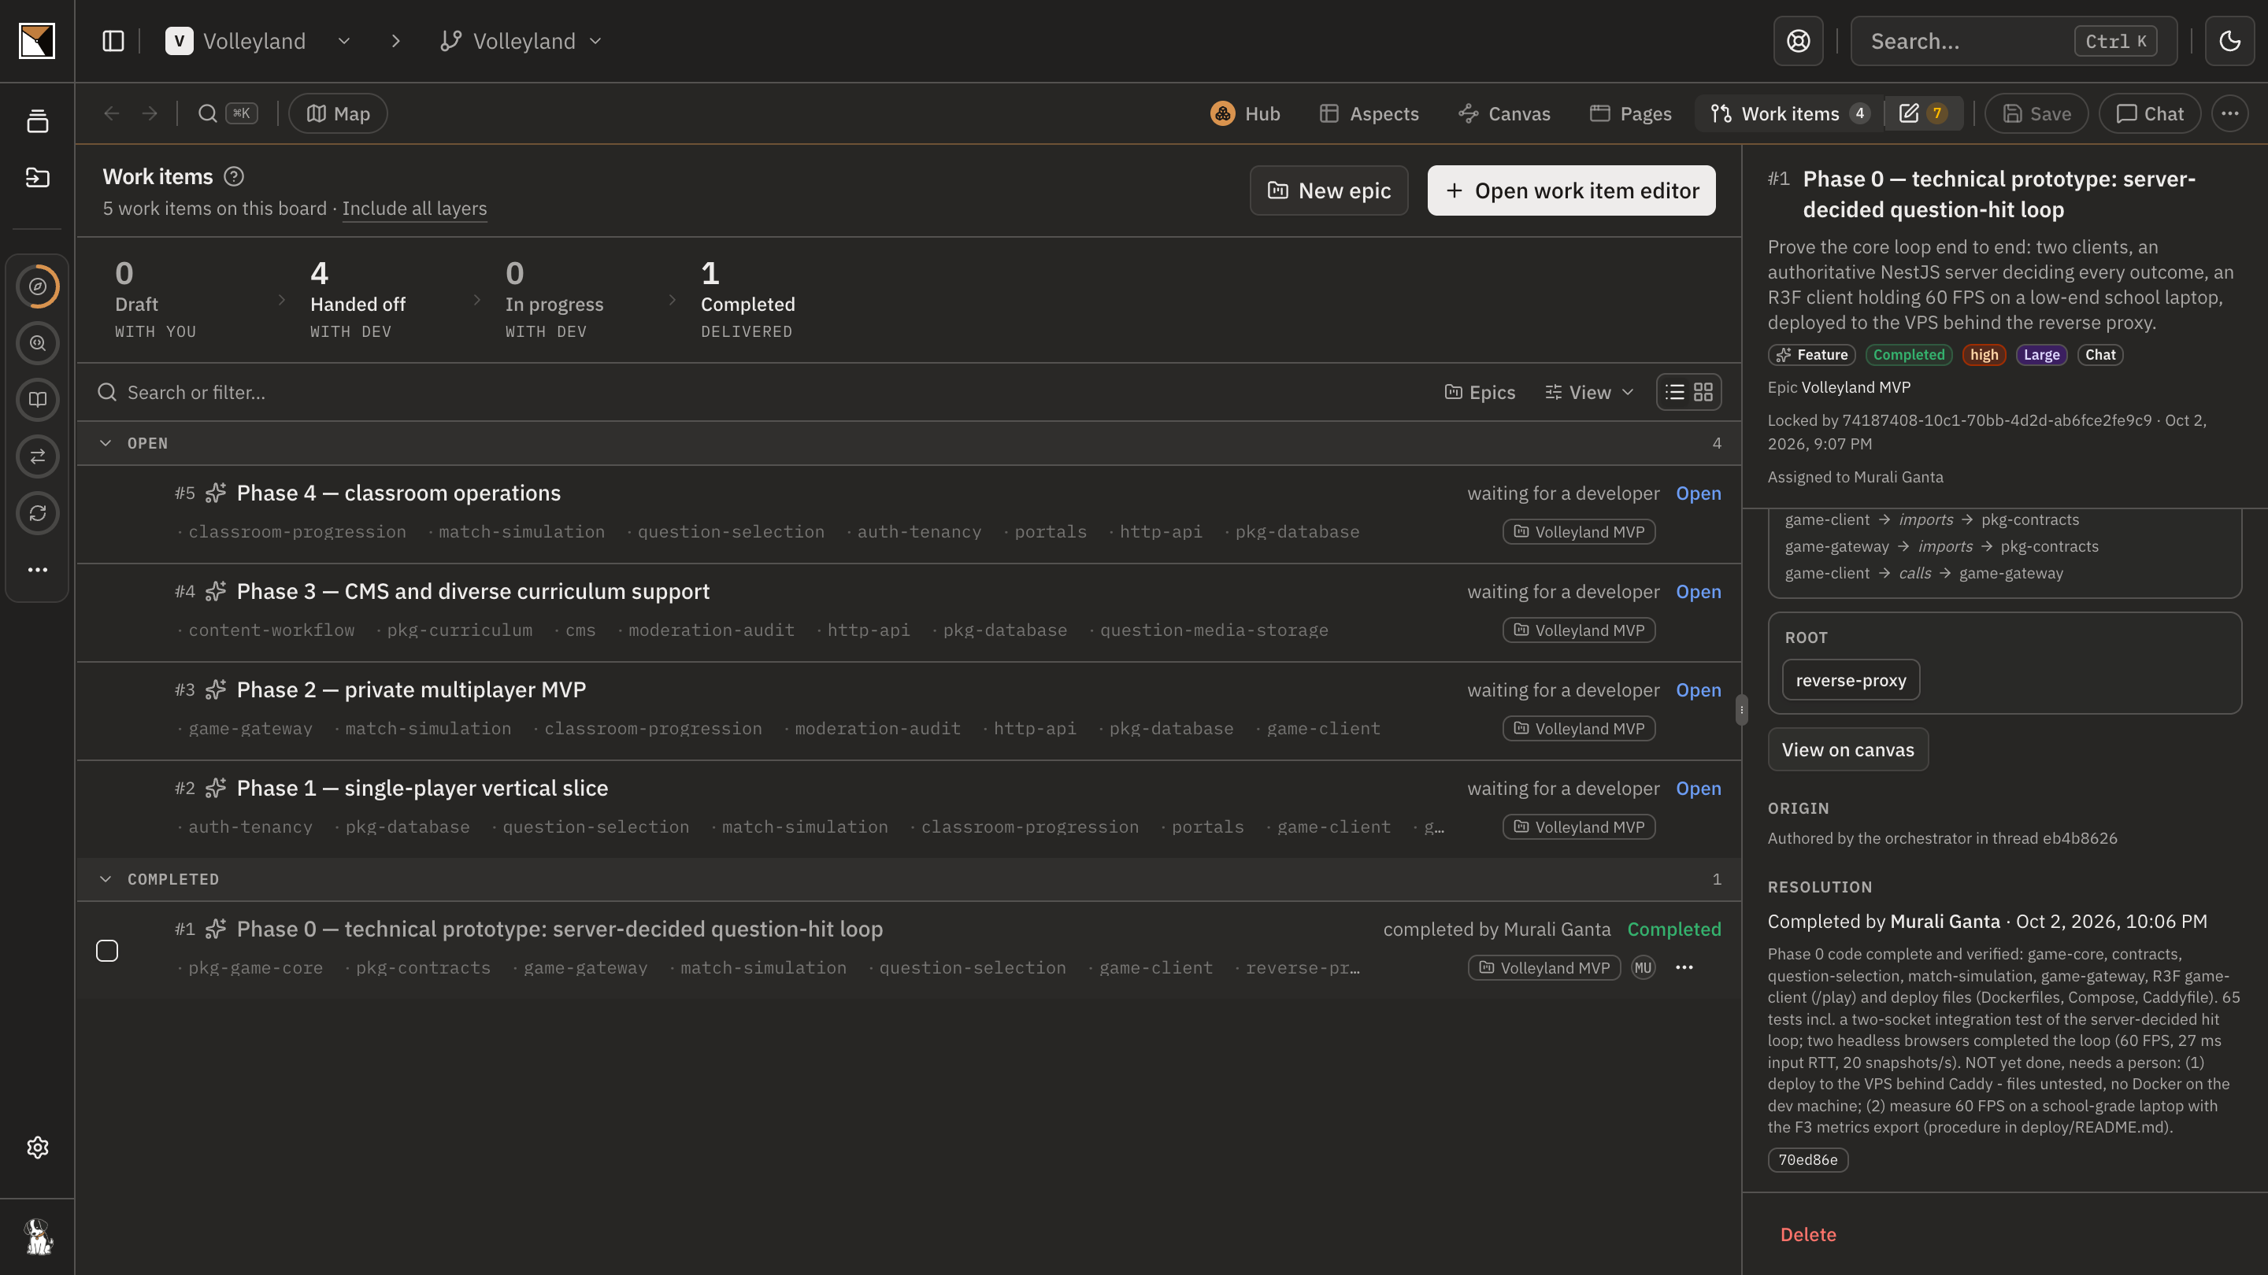2268x1275 pixels.
Task: Click the Work items help question icon
Action: click(x=233, y=177)
